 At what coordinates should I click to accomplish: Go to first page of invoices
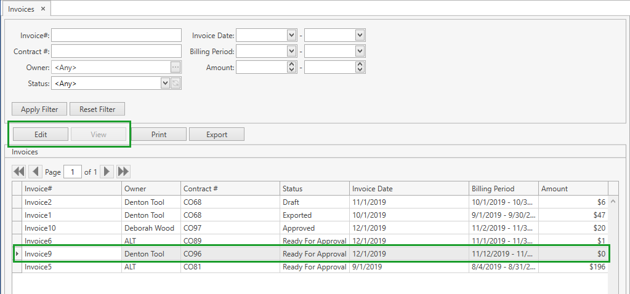(x=19, y=172)
